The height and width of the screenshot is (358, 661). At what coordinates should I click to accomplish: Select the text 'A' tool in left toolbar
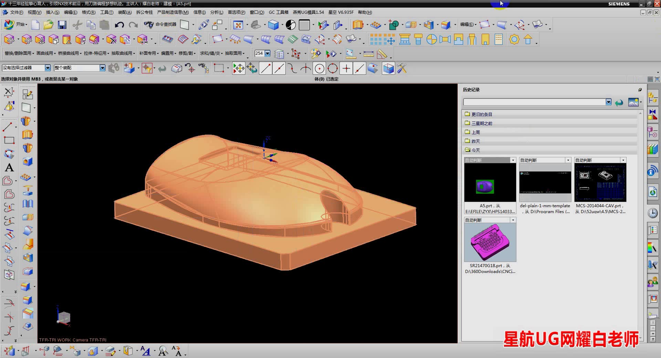(9, 168)
